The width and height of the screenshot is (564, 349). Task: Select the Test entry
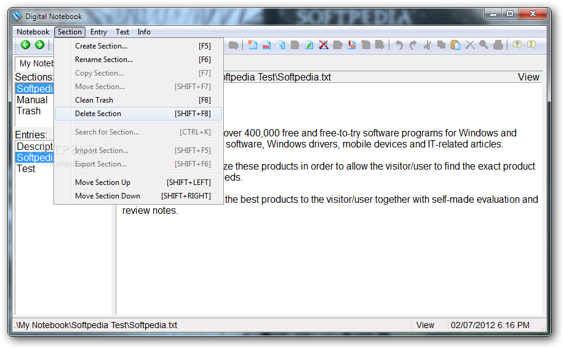(x=26, y=169)
